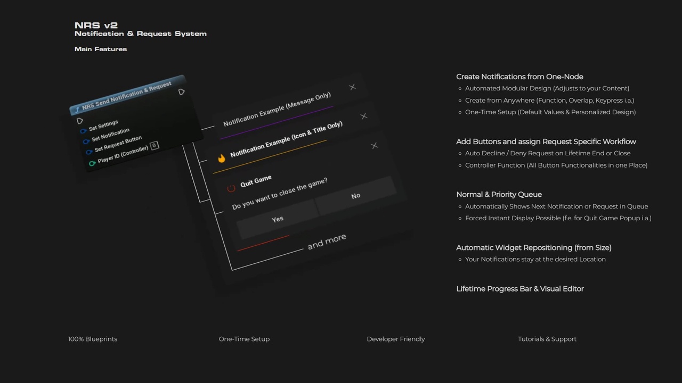Click 'Lifetime Progress Bar & Visual Editor' heading

[520, 289]
